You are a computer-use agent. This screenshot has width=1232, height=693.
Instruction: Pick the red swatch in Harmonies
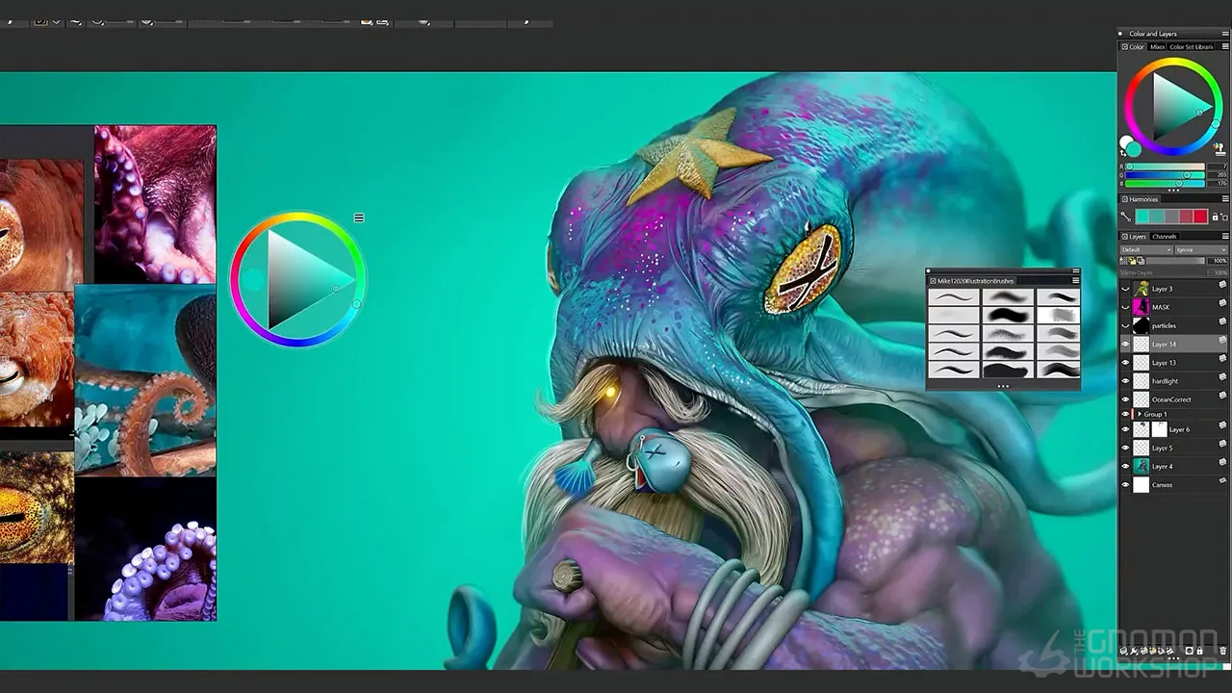1201,218
